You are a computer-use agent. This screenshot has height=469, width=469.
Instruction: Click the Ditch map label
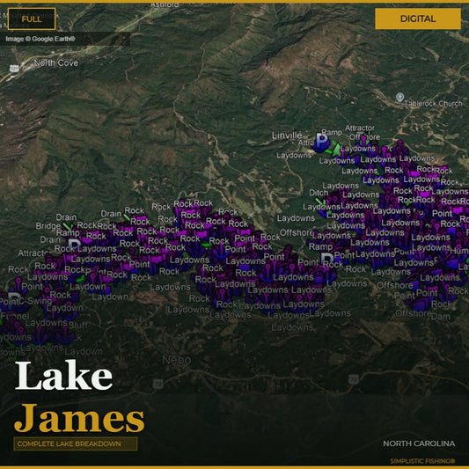[x=319, y=193]
